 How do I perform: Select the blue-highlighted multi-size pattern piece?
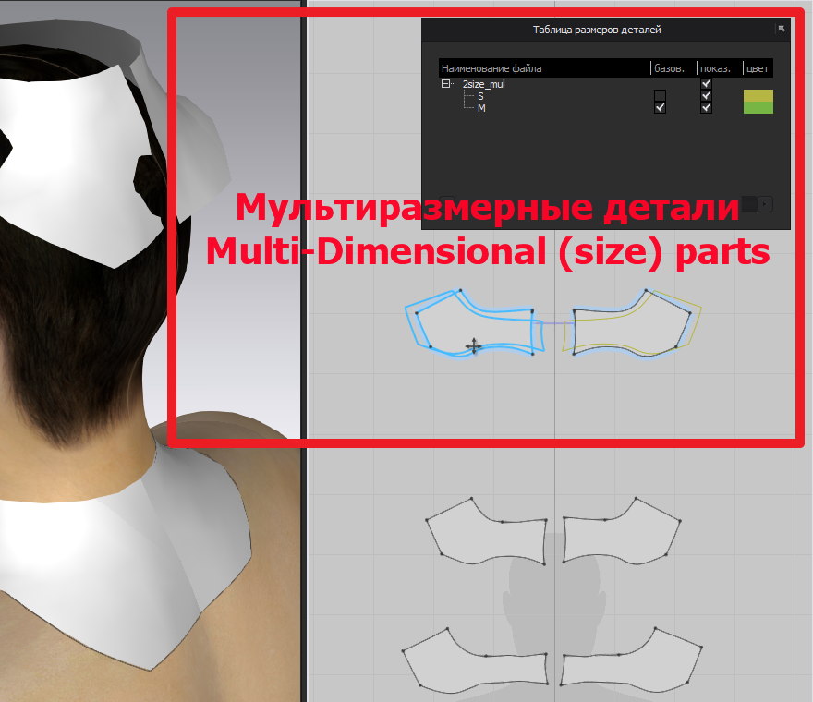[x=475, y=324]
